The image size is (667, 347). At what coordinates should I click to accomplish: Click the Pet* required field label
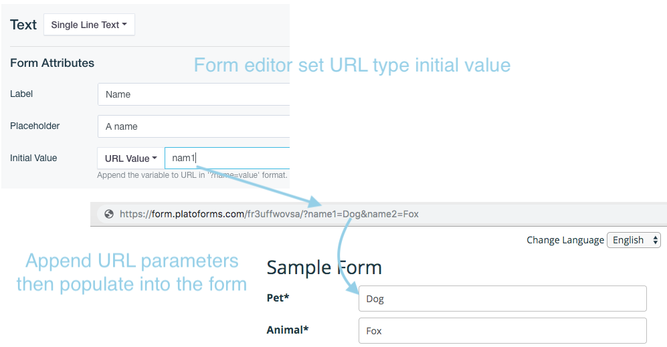278,298
